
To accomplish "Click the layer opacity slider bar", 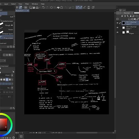I will click(136, 13).
